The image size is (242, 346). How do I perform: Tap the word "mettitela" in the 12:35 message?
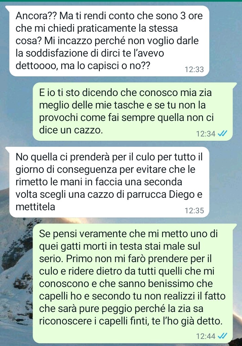point(35,207)
